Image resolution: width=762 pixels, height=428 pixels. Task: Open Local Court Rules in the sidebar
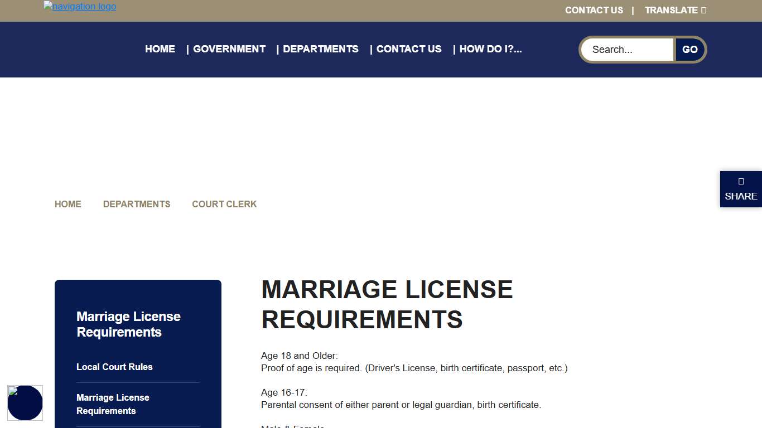pos(114,367)
